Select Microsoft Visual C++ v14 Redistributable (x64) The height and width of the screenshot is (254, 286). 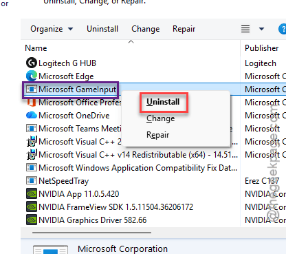138,155
